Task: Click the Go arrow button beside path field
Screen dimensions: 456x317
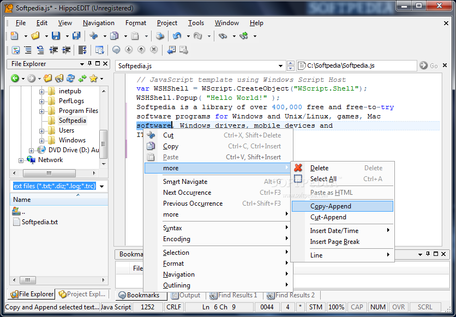Action: coord(424,65)
